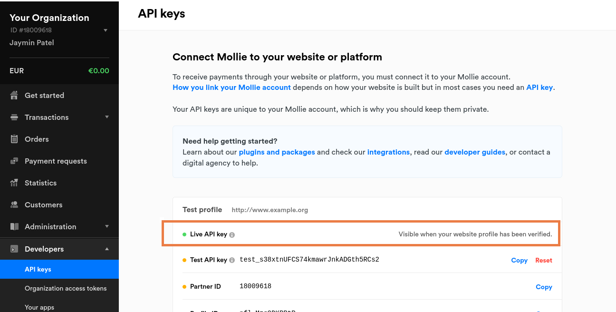Image resolution: width=616 pixels, height=312 pixels.
Task: Reset the Test API key
Action: [544, 260]
